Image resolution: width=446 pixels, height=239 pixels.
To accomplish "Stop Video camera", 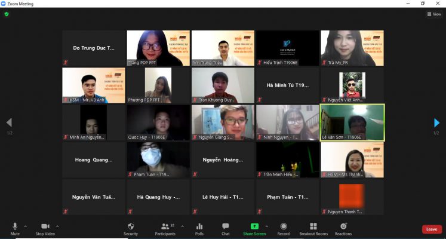I will point(45,228).
